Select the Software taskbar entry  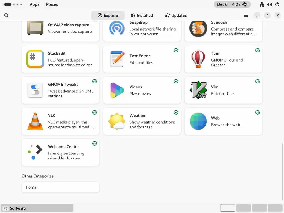[x=37, y=208]
